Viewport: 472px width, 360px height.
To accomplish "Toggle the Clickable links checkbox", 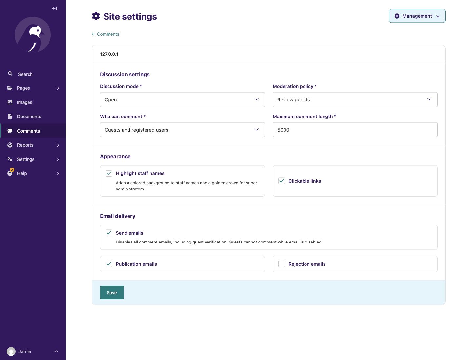I will (282, 181).
